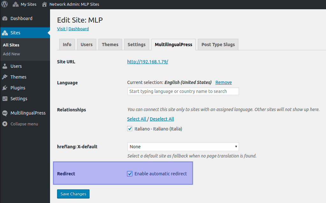Click the My Sites houses icon
This screenshot has width=326, height=203.
[x=16, y=4]
